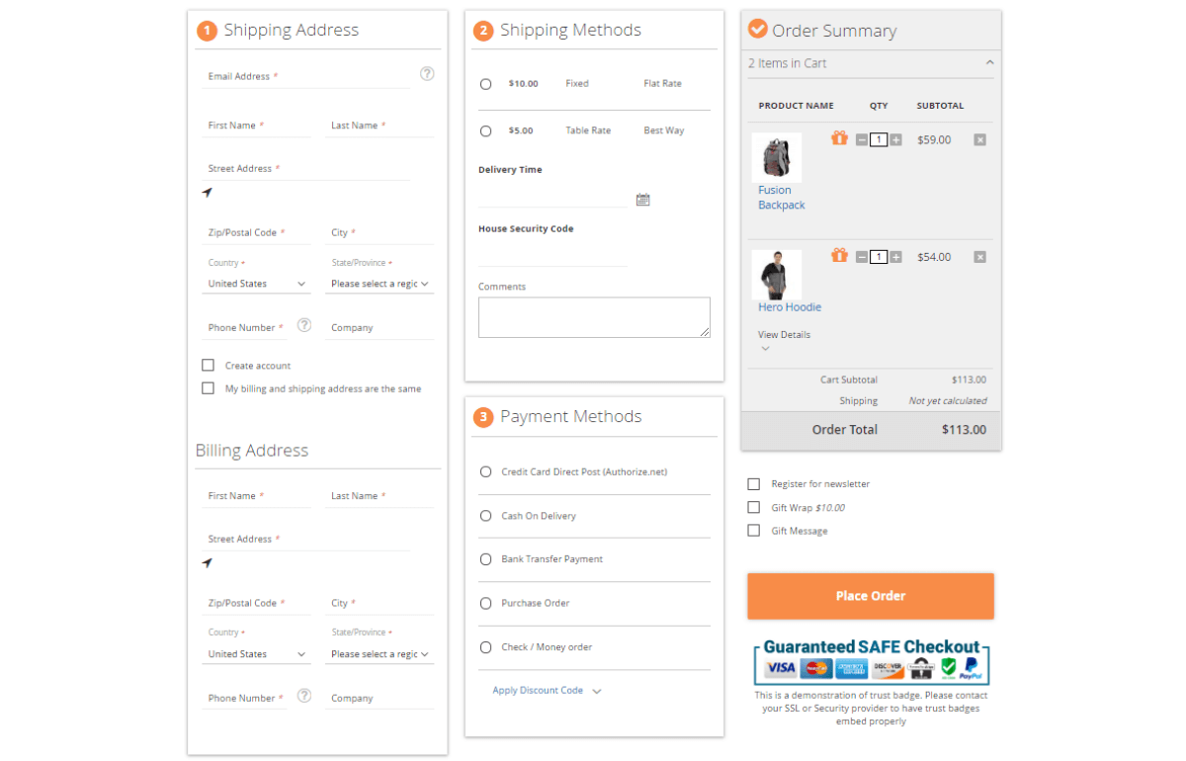Increase Fusion Backpack quantity with plus icon

[895, 139]
